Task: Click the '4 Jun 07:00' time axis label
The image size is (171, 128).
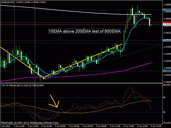Action: point(88,126)
